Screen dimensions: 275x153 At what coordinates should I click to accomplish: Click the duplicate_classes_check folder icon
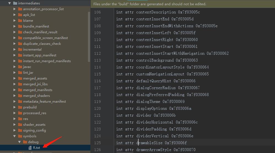(x=20, y=43)
